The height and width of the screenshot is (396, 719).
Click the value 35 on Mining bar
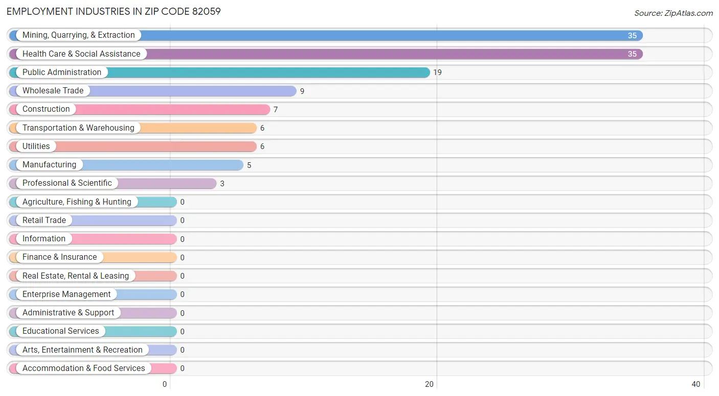coord(632,36)
